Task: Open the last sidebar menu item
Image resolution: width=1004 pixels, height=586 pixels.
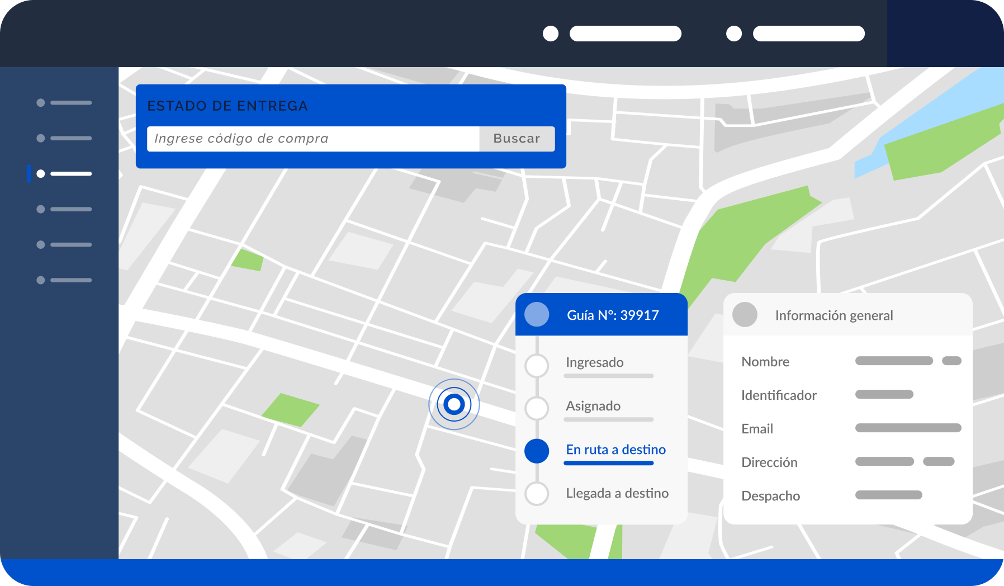Action: click(64, 280)
